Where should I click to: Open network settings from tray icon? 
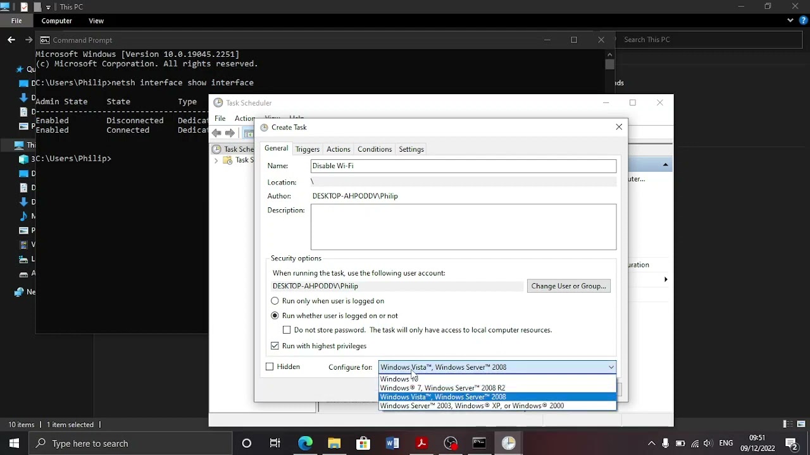click(x=695, y=443)
